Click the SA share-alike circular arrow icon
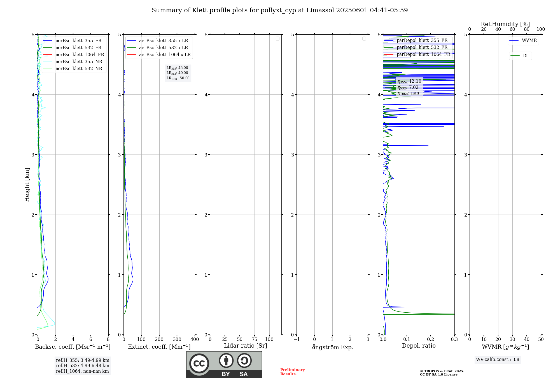The image size is (560, 380). click(244, 360)
